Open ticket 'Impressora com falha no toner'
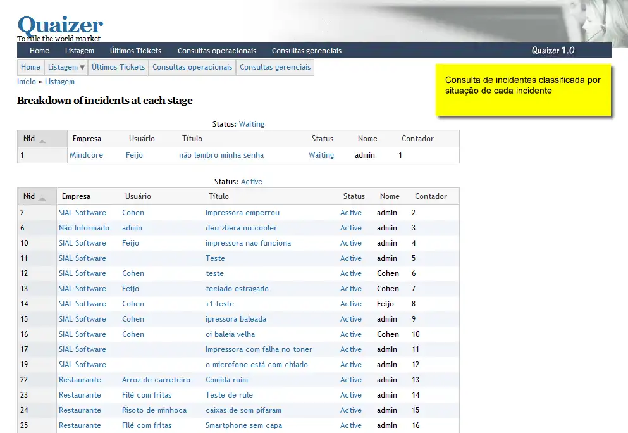Image resolution: width=628 pixels, height=433 pixels. tap(259, 349)
